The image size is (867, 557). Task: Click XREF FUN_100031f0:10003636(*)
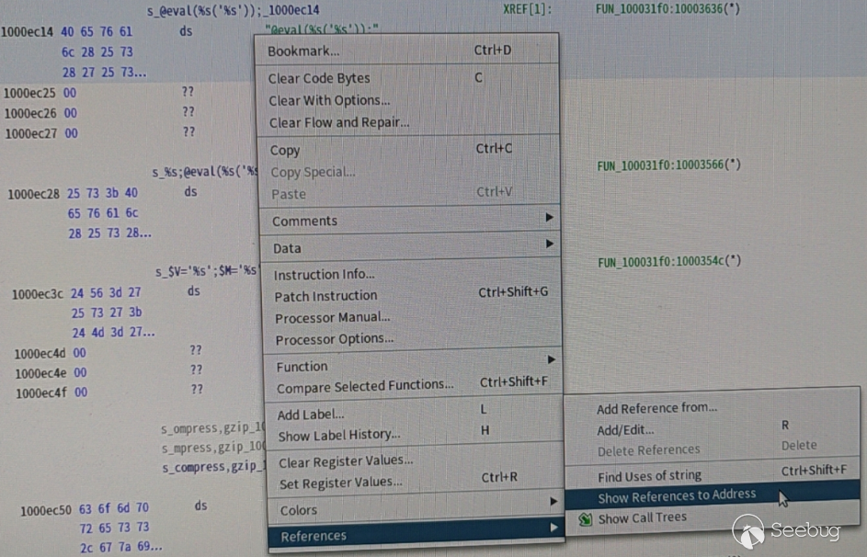click(667, 9)
